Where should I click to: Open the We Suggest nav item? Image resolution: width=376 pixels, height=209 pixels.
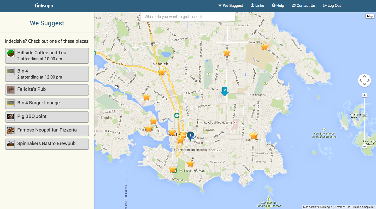point(231,5)
